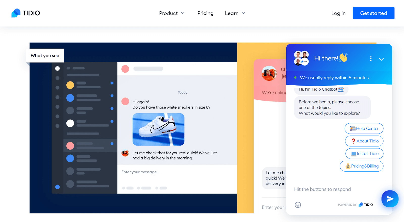Click the blue dot at sidebar bottom
This screenshot has width=404, height=222.
(x=57, y=187)
